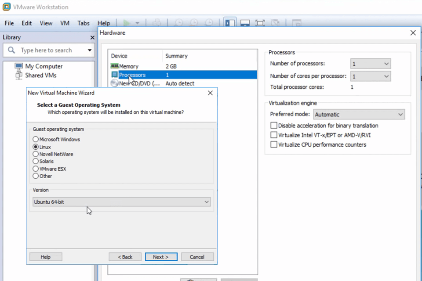Check Virtualize Intel VT-x/EPT or AMD-V/RVI
The image size is (422, 281).
coord(274,135)
